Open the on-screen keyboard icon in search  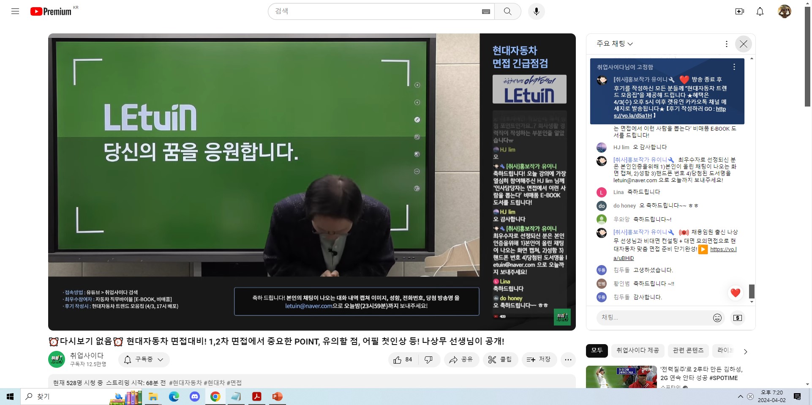(x=486, y=11)
